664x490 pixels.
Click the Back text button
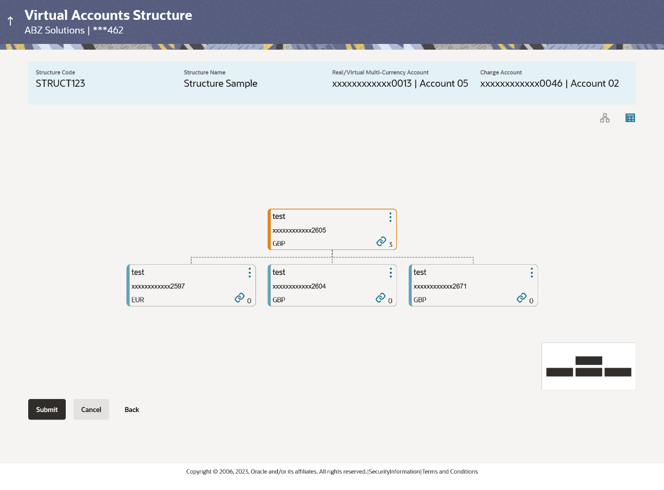tap(132, 409)
